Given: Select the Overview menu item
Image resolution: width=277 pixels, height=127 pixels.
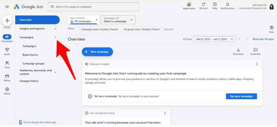Looking at the screenshot, I should pos(37,20).
